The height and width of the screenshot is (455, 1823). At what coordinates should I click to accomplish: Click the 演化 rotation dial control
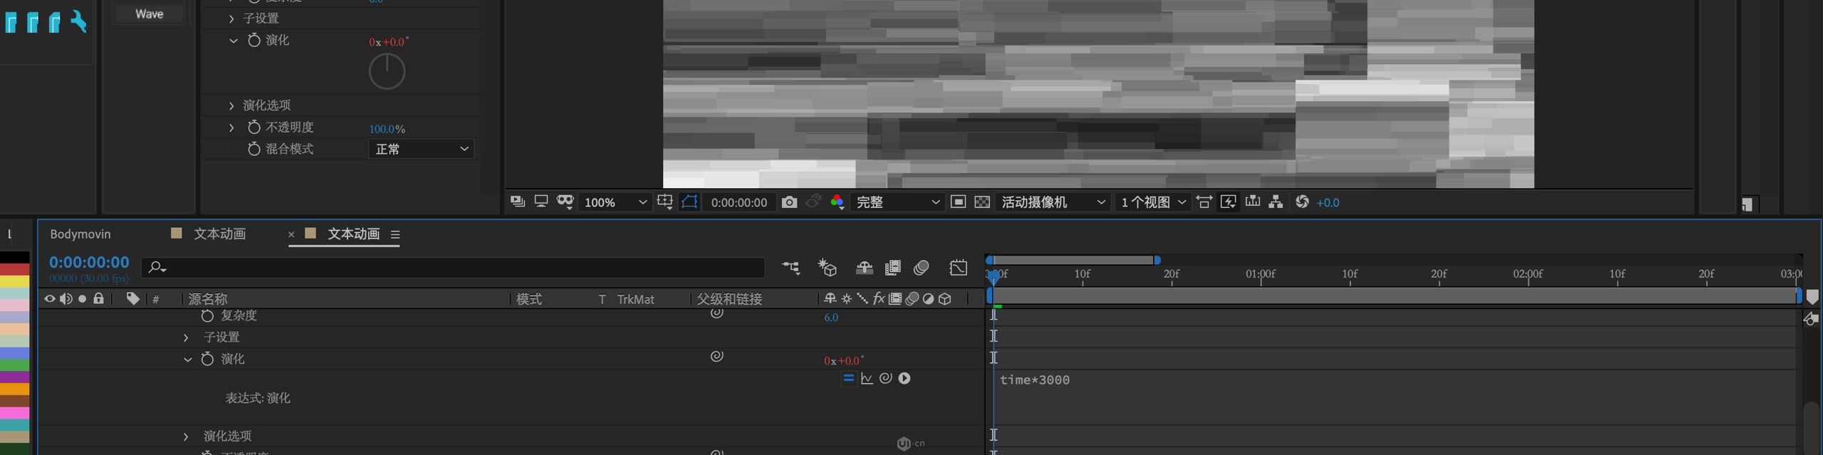pyautogui.click(x=387, y=72)
